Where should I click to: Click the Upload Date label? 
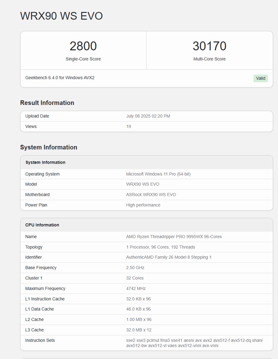37,116
